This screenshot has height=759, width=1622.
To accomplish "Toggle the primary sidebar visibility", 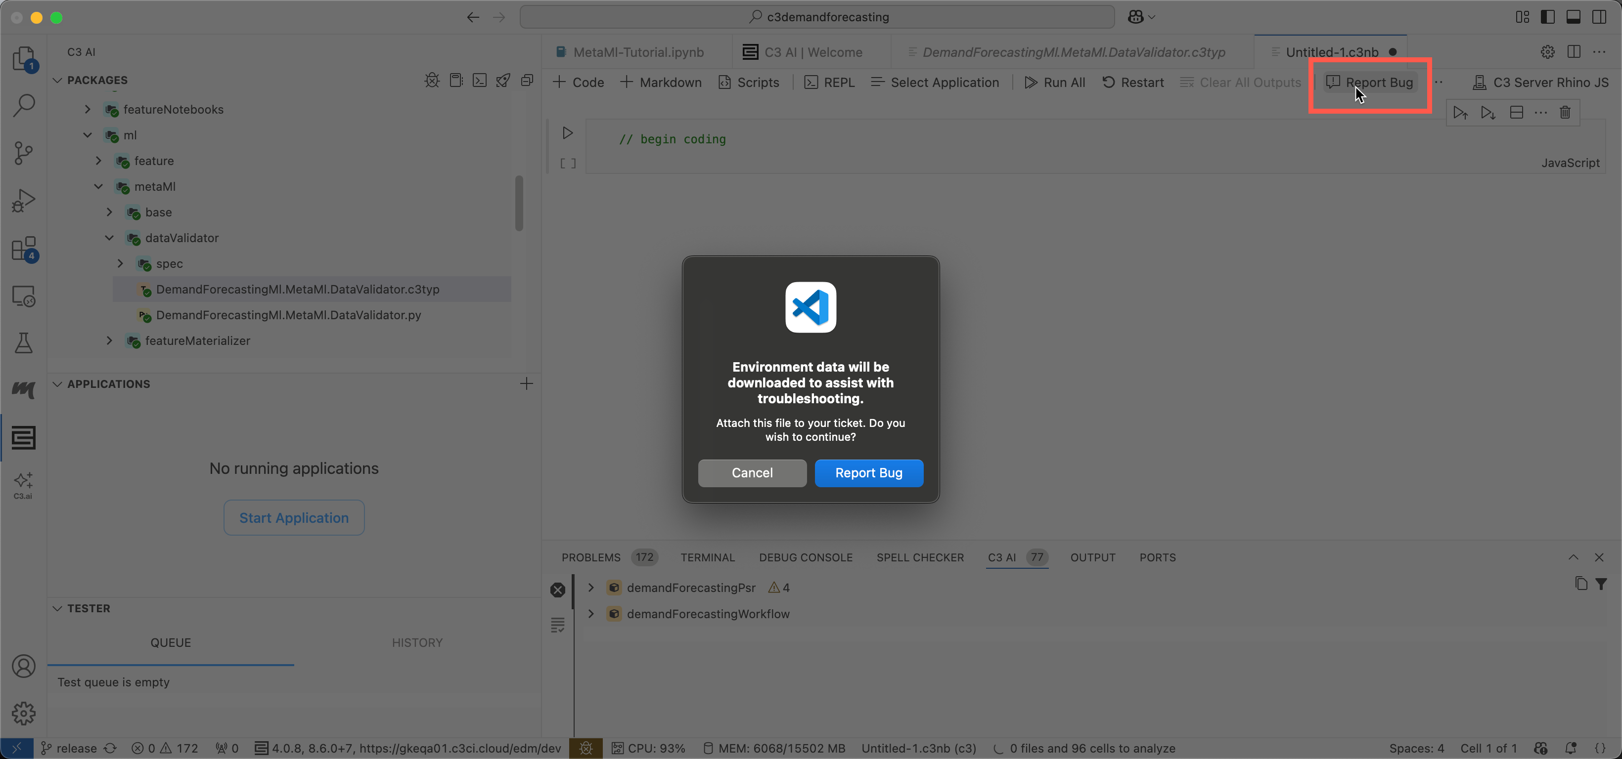I will click(x=1548, y=17).
